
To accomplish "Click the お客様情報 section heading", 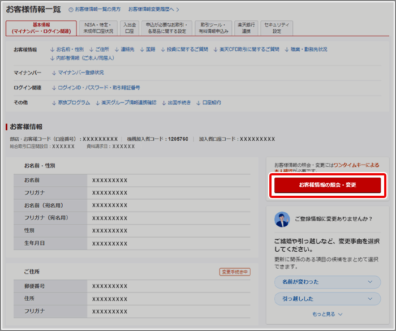I will [26, 127].
